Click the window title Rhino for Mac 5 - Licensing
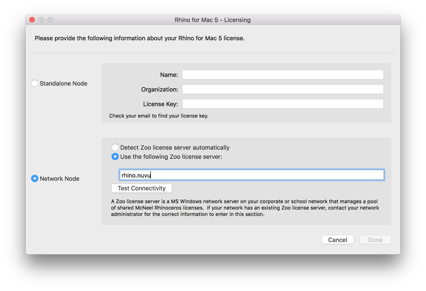426x291 pixels. click(213, 20)
